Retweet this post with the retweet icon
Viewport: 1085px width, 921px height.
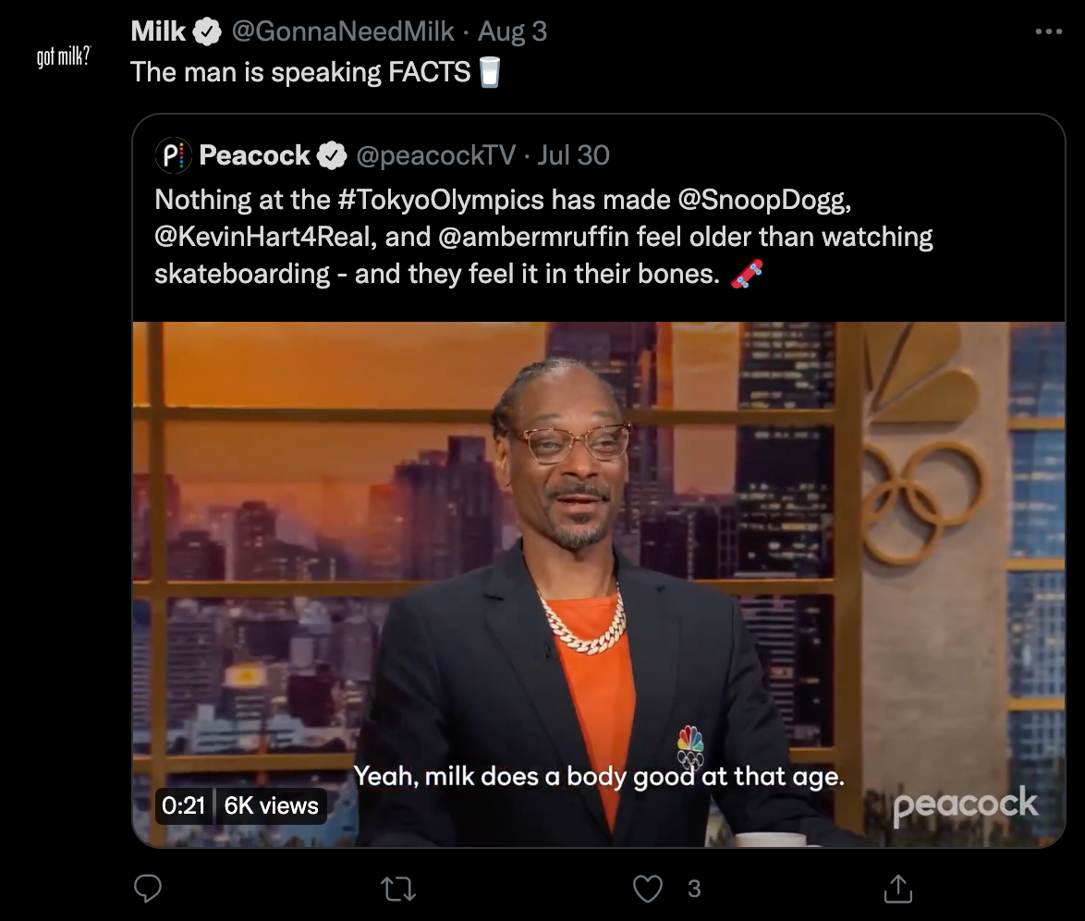(398, 890)
